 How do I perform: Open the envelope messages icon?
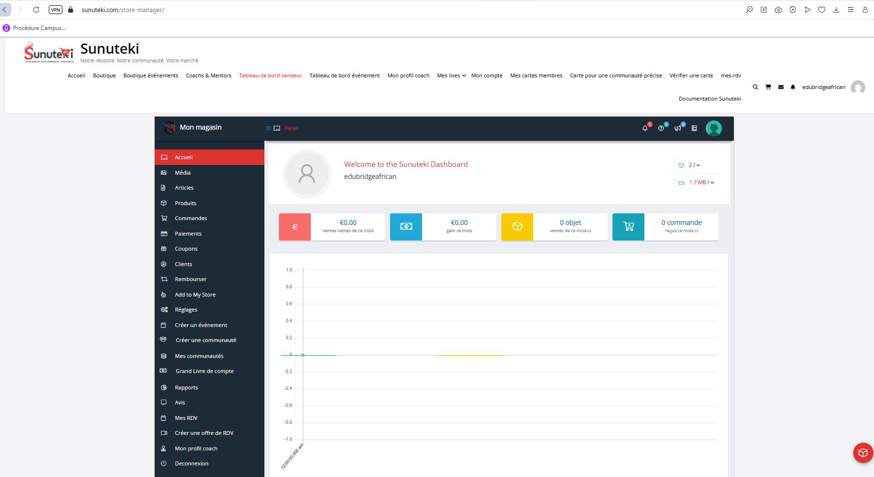(x=781, y=87)
